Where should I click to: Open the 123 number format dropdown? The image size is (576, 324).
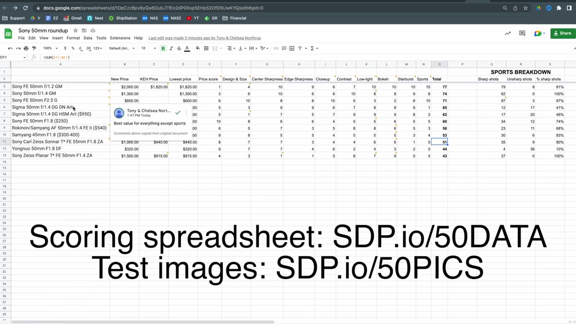point(98,48)
